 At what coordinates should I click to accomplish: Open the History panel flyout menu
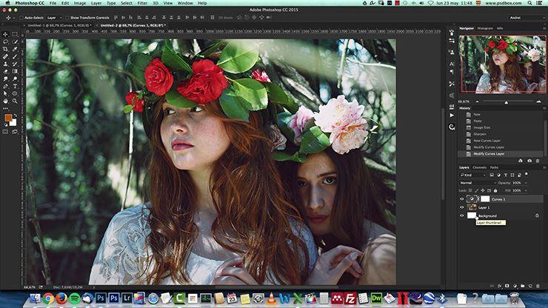pyautogui.click(x=544, y=108)
